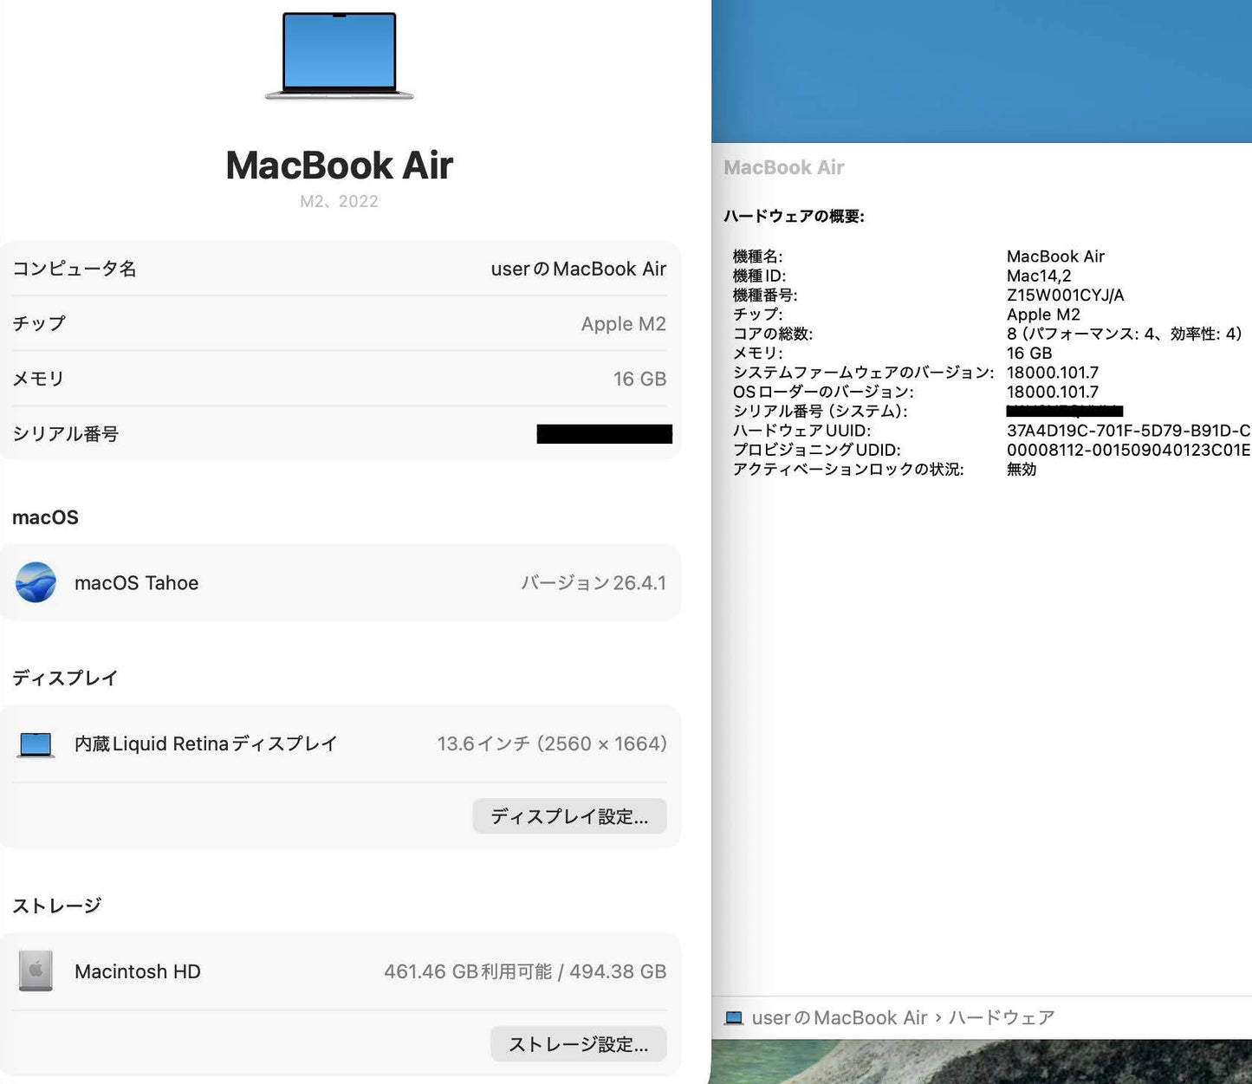The width and height of the screenshot is (1252, 1084).
Task: Click the システムファームウェアのバージョン value 18000.101.7
Action: [x=1053, y=373]
